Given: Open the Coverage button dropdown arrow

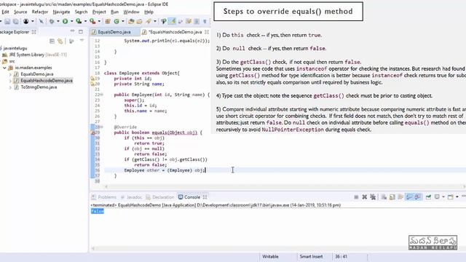Looking at the screenshot, I should 85,21.
